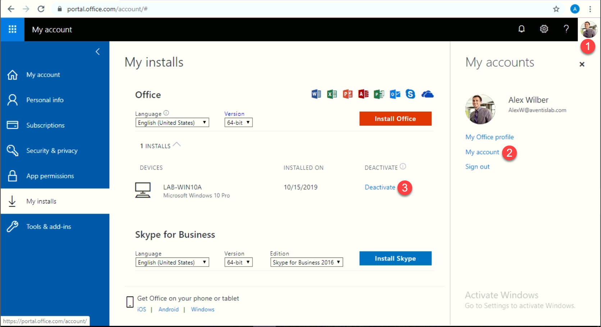Screen dimensions: 601x327
Task: Open Office Version 64-bit dropdown
Action: (238, 122)
